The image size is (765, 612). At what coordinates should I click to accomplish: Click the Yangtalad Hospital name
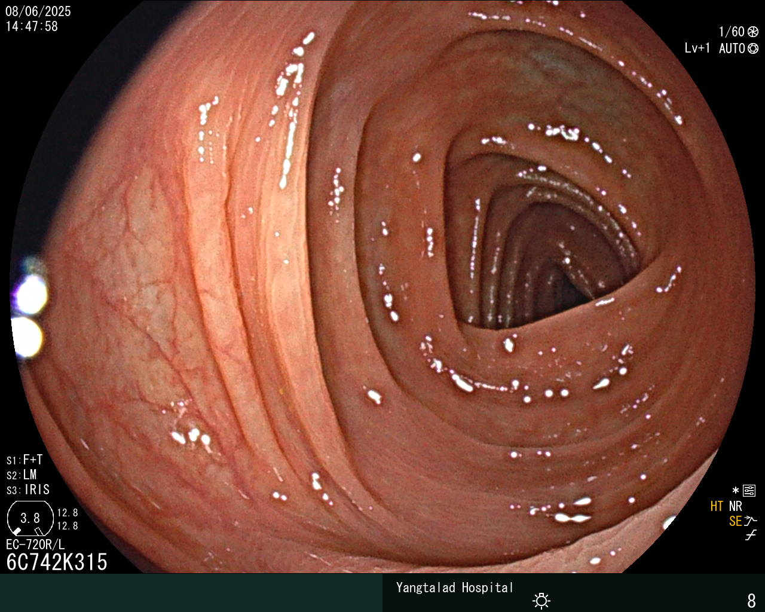[x=455, y=588]
